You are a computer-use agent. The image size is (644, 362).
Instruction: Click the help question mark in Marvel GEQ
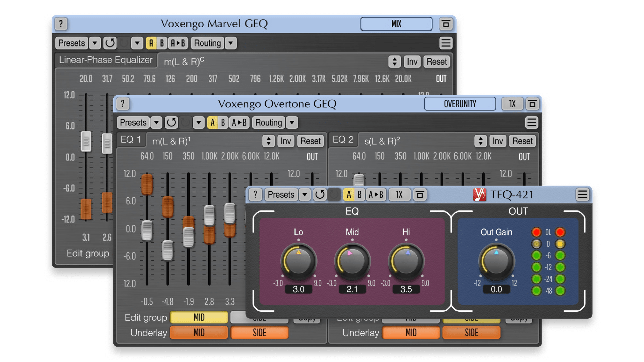coord(61,24)
